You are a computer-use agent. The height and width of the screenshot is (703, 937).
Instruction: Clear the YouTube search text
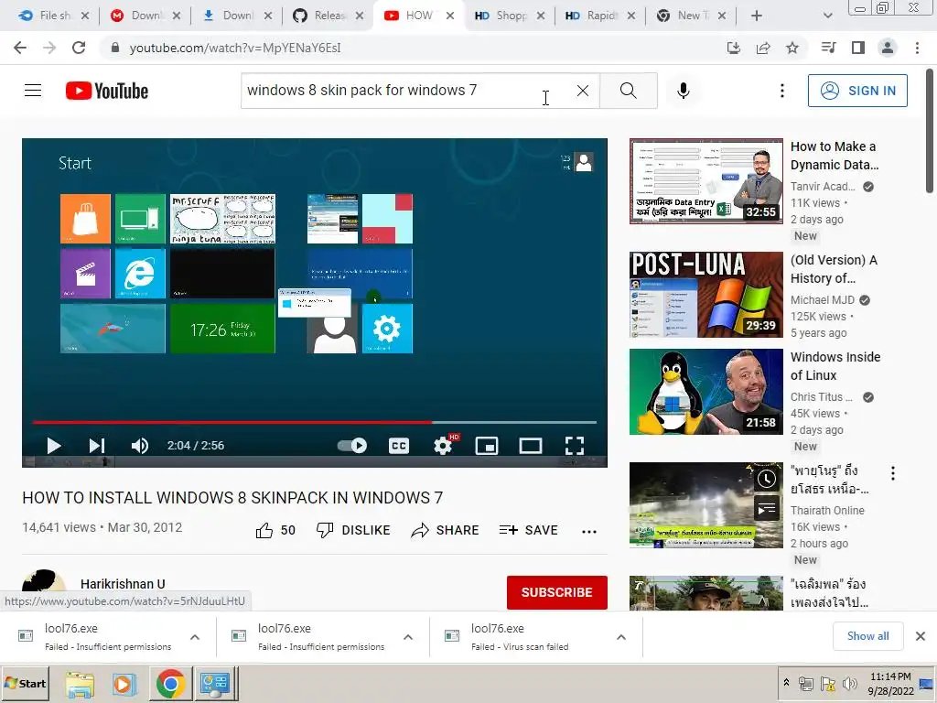(583, 91)
